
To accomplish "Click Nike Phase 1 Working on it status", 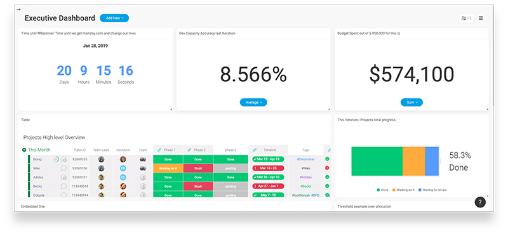I will coord(168,168).
